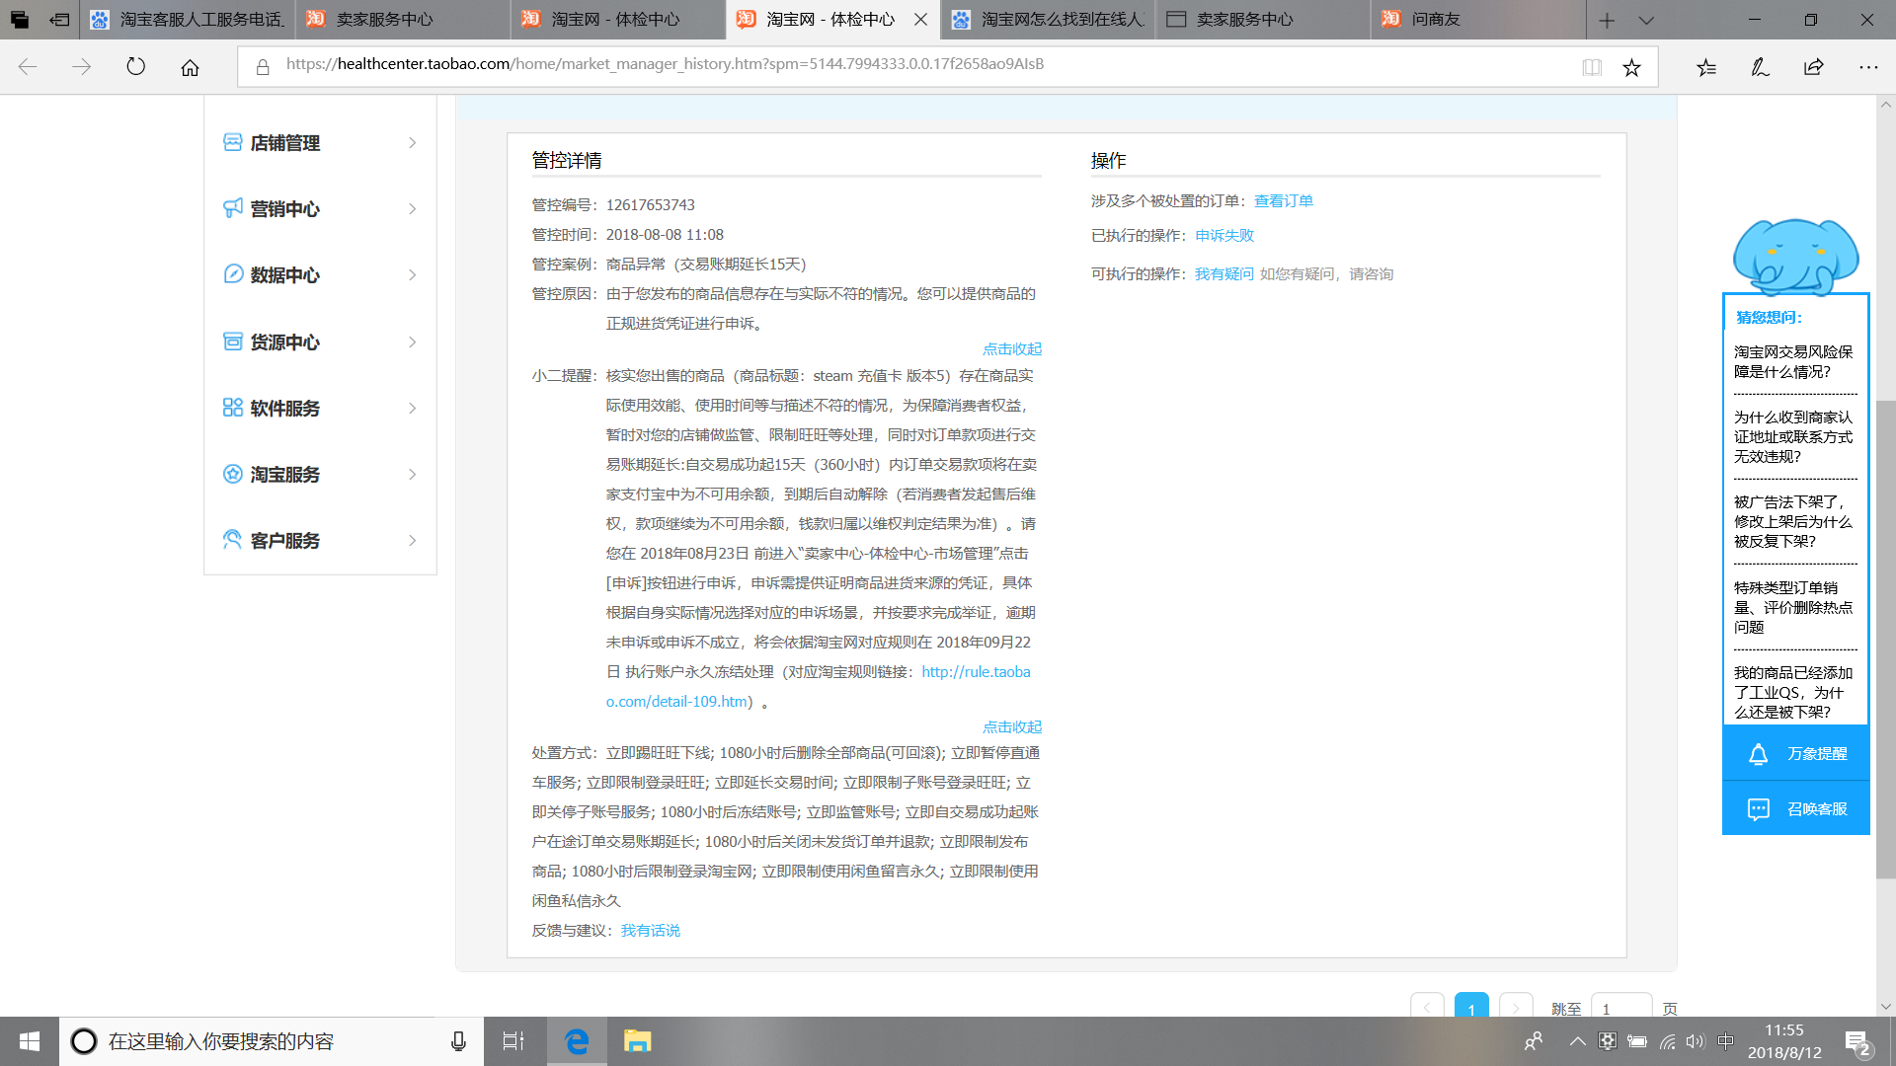Open question 被广告法下架了

tap(1794, 521)
